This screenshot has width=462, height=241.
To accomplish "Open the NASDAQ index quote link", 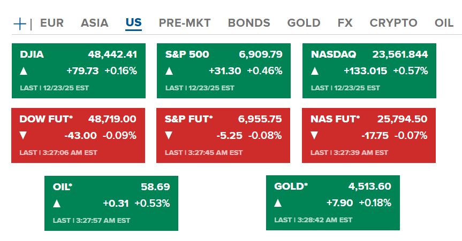I will 333,55.
